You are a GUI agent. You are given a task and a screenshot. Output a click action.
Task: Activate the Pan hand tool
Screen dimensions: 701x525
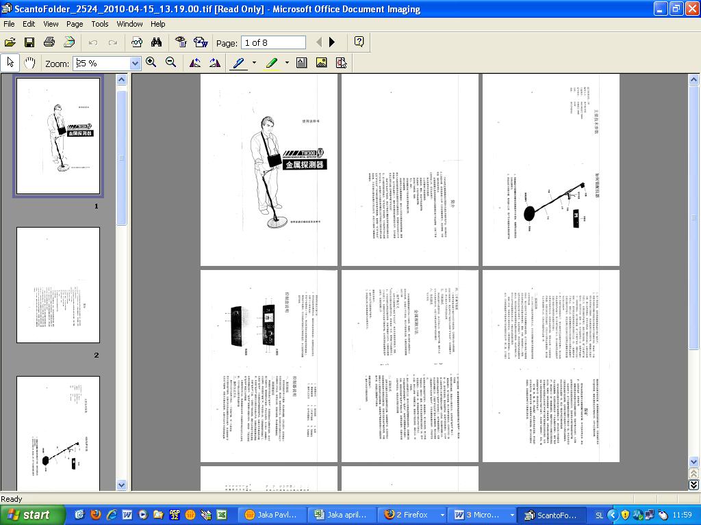pyautogui.click(x=29, y=63)
